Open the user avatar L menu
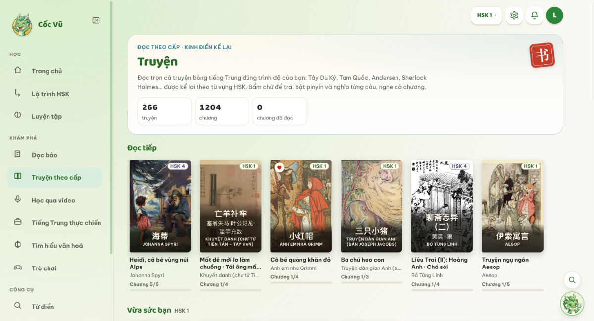 click(554, 15)
